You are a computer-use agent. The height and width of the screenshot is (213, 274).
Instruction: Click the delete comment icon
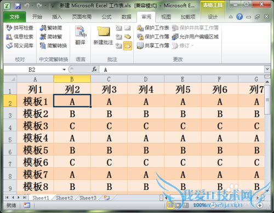point(119,28)
